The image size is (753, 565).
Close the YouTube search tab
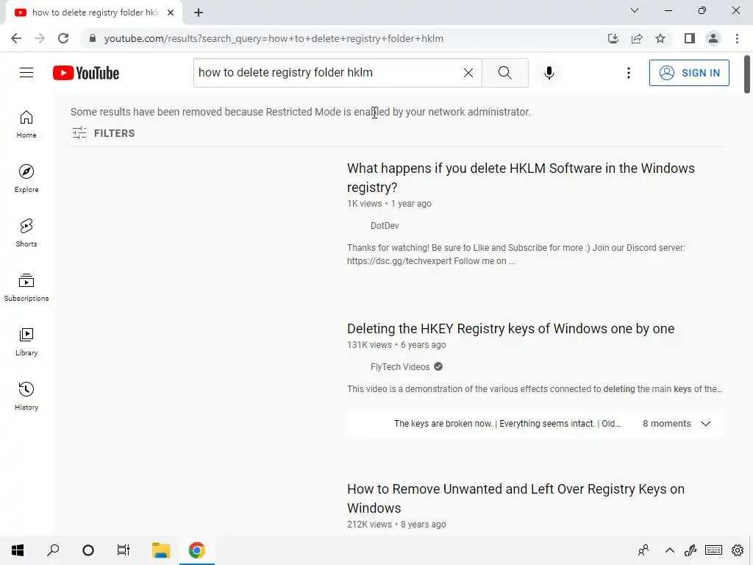tap(171, 13)
